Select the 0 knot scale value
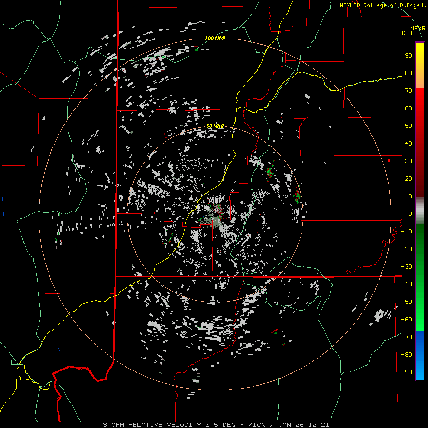 coord(410,214)
